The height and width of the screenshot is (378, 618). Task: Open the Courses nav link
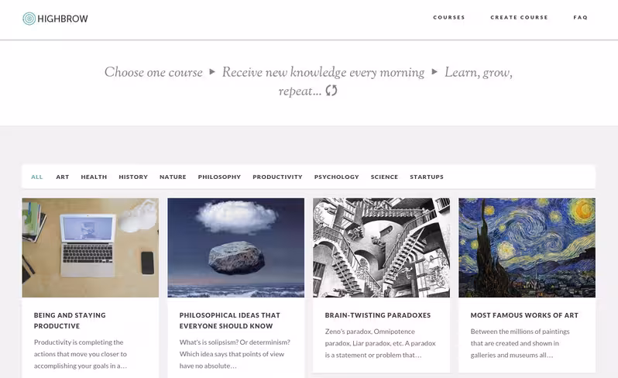click(x=449, y=17)
